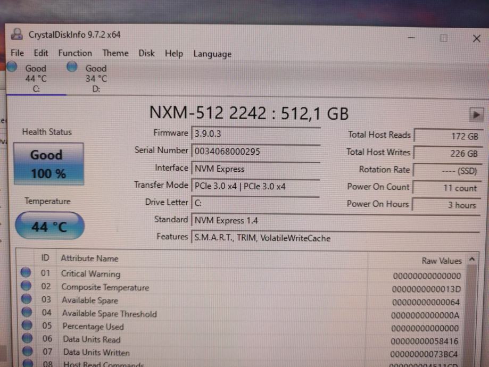Viewport: 489px width, 367px height.
Task: Click the scroll up arrow of attribute list
Action: click(x=472, y=260)
